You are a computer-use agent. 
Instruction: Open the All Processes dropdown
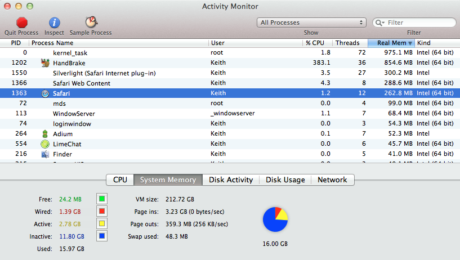311,23
